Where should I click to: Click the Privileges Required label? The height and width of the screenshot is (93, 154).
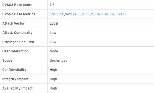click(x=18, y=42)
